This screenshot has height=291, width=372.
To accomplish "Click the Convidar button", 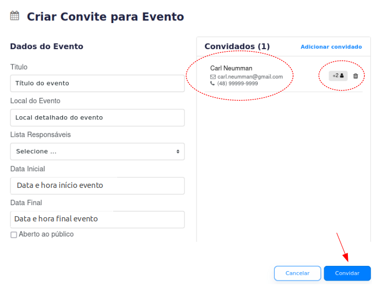I will coord(347,273).
